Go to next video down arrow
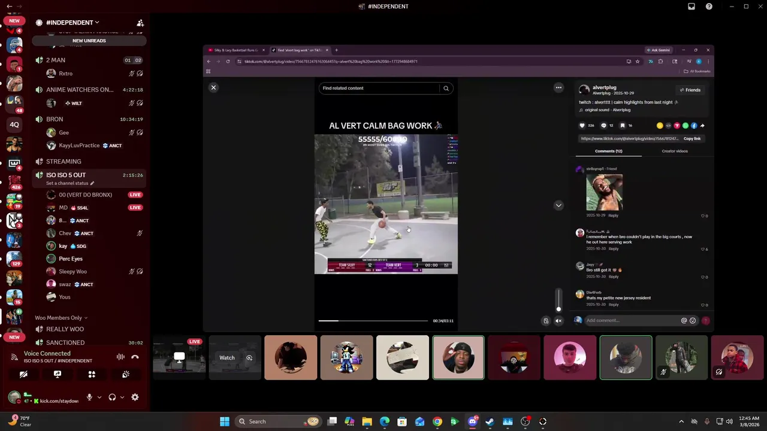 [x=558, y=205]
